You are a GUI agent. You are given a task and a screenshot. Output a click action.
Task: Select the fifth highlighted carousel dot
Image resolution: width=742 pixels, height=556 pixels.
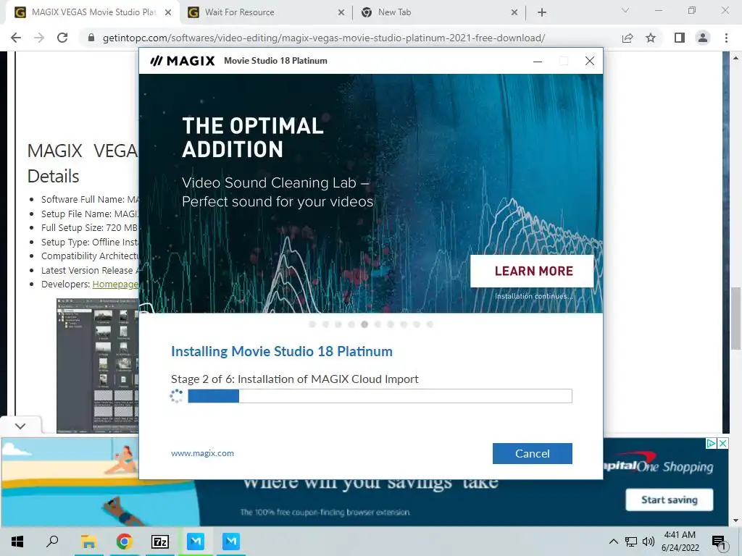tap(364, 324)
